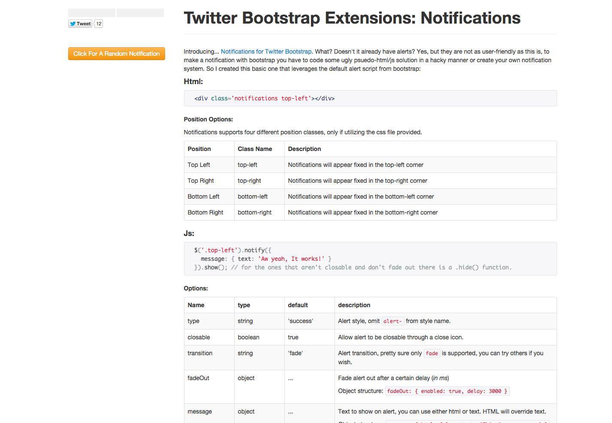Click the alert- inline code snippet
The width and height of the screenshot is (612, 423).
click(x=393, y=321)
